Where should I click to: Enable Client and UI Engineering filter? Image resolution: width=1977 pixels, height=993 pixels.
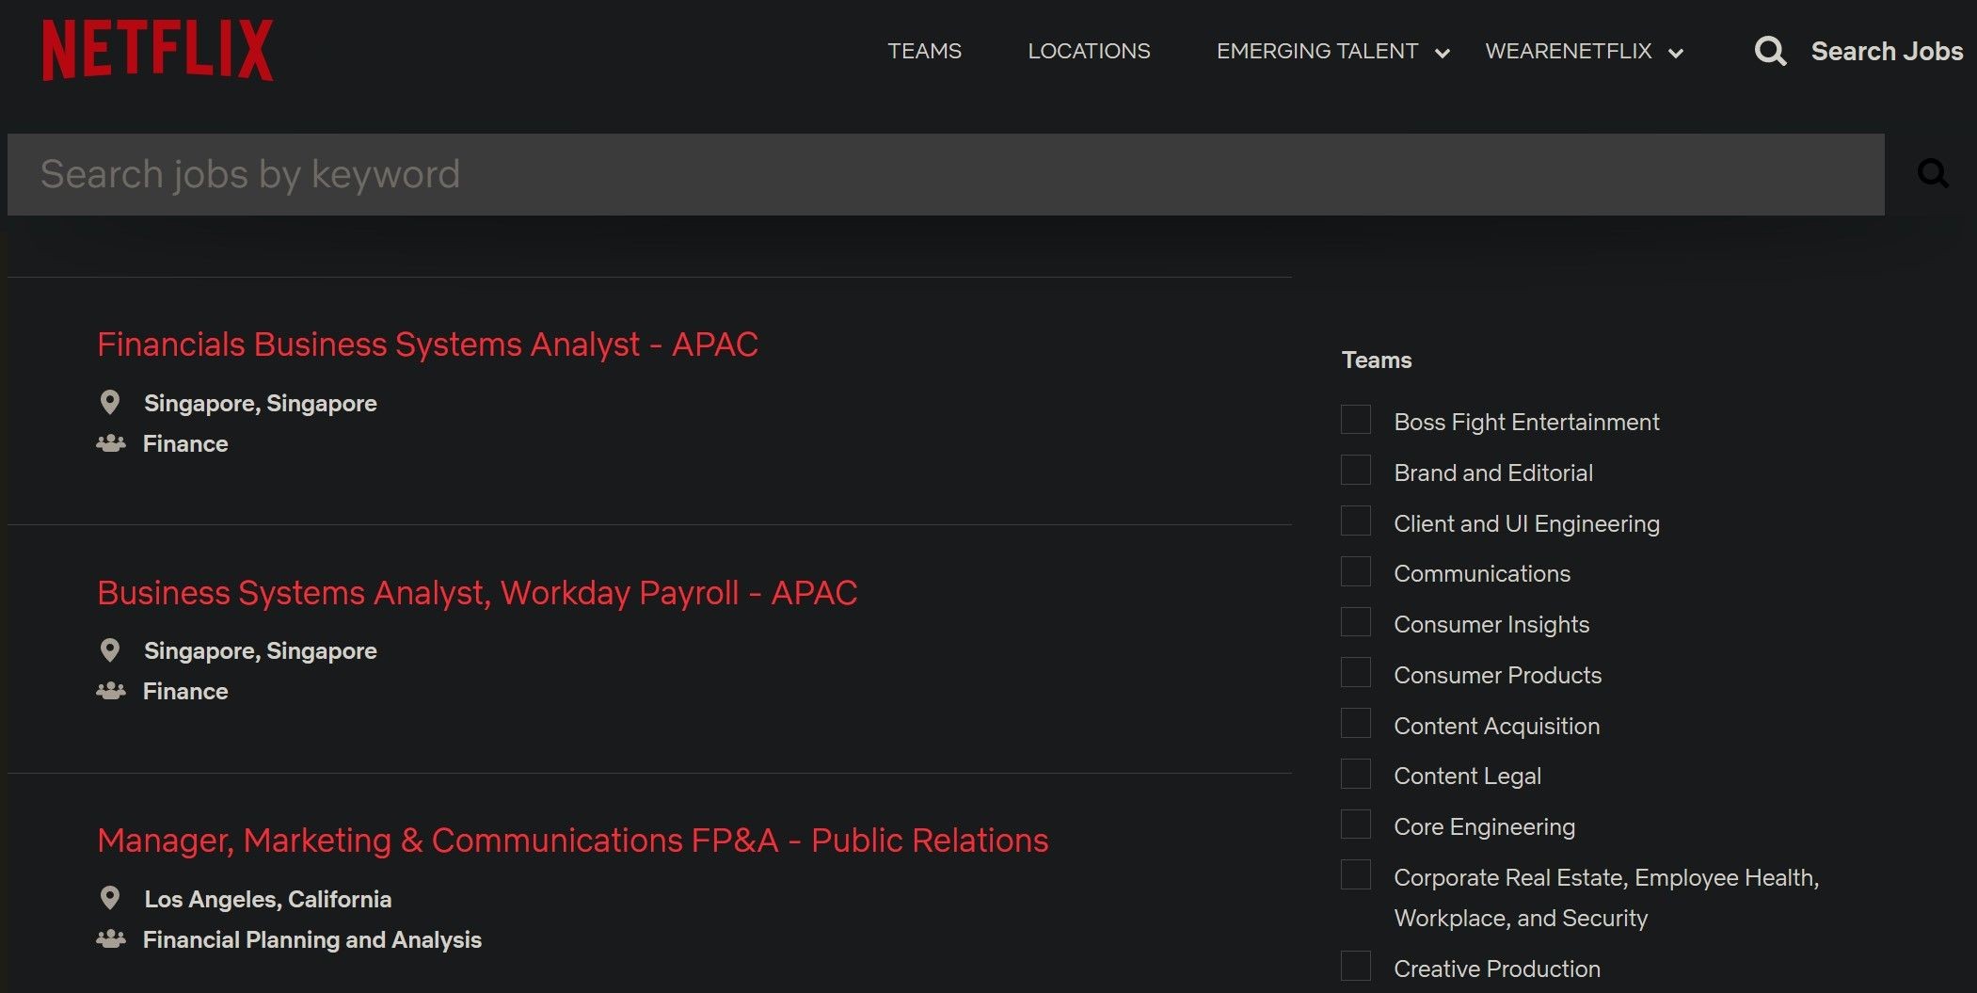1356,521
